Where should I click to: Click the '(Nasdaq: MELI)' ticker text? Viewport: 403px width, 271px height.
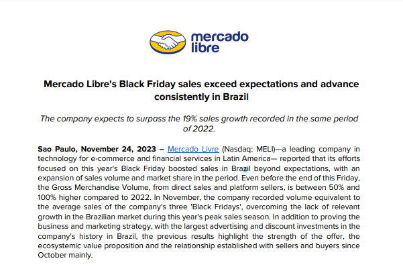(x=248, y=149)
